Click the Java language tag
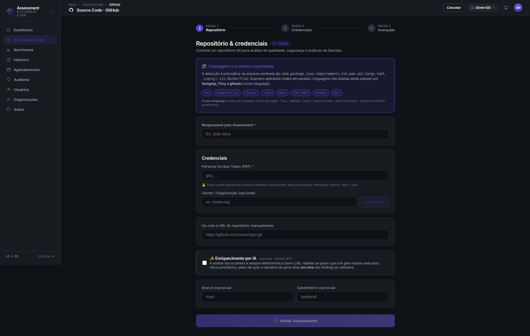Viewport: 530px width, 336px height. [x=267, y=93]
